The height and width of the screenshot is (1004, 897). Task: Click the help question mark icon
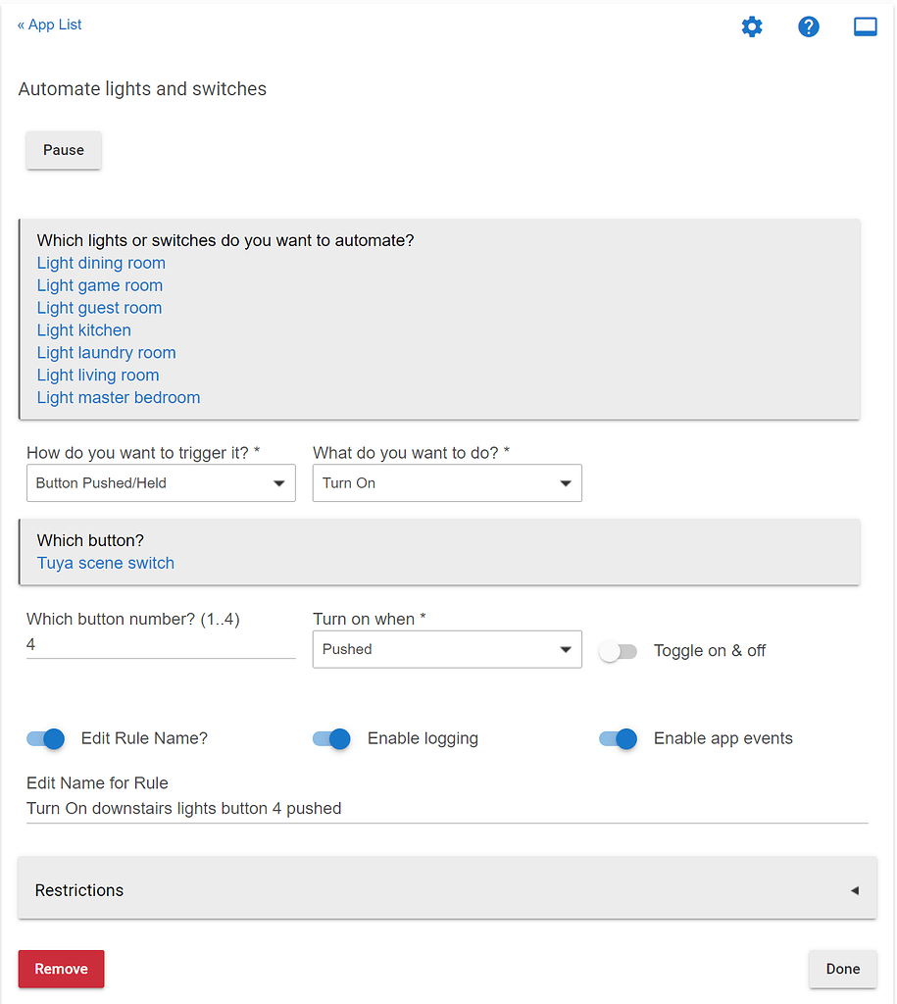[809, 26]
